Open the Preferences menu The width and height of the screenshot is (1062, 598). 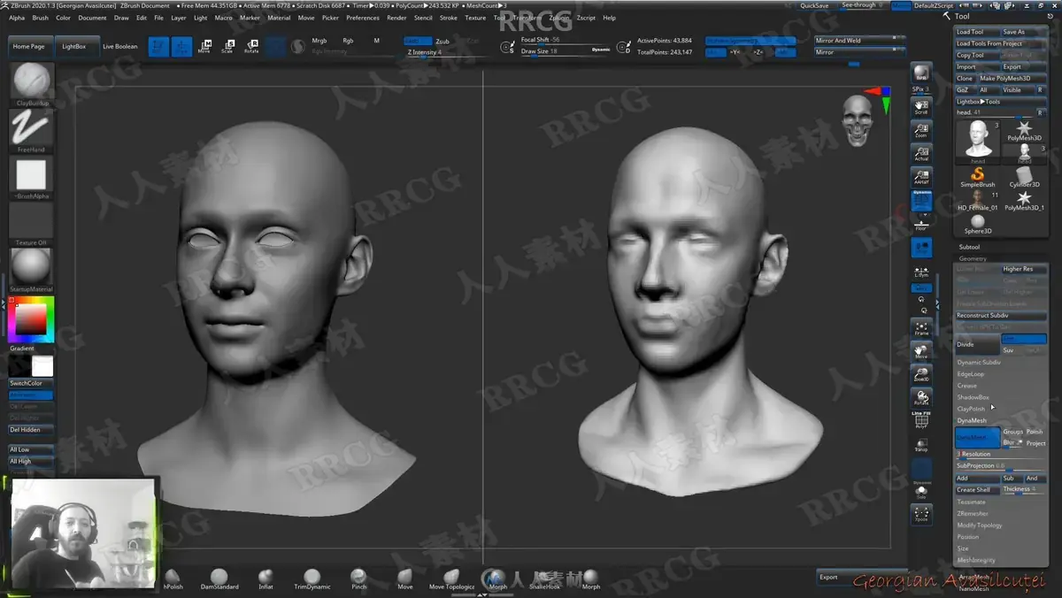coord(363,18)
